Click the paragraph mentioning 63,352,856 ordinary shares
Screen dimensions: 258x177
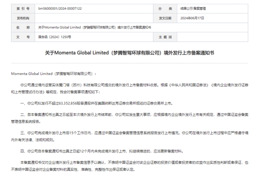pyautogui.click(x=97, y=103)
